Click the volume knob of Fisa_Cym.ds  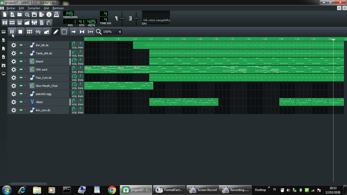pyautogui.click(x=74, y=77)
